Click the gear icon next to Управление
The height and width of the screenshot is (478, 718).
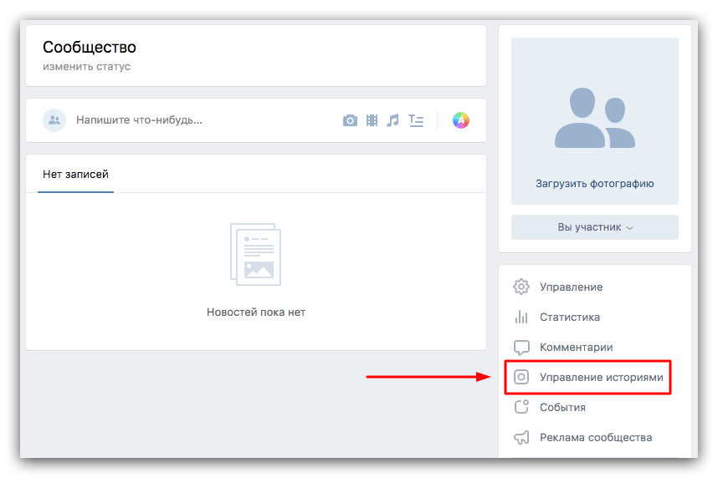pos(521,287)
